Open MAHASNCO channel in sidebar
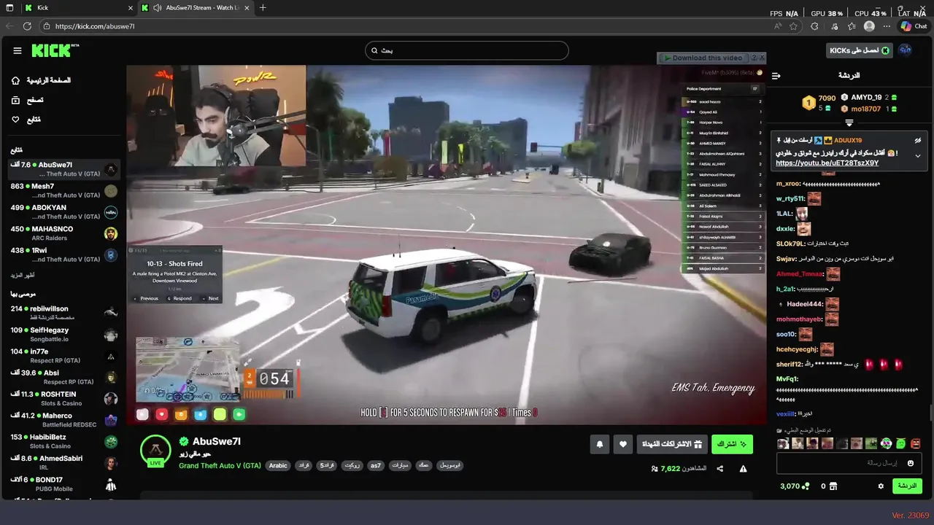Screen dimensions: 934x525 64,233
